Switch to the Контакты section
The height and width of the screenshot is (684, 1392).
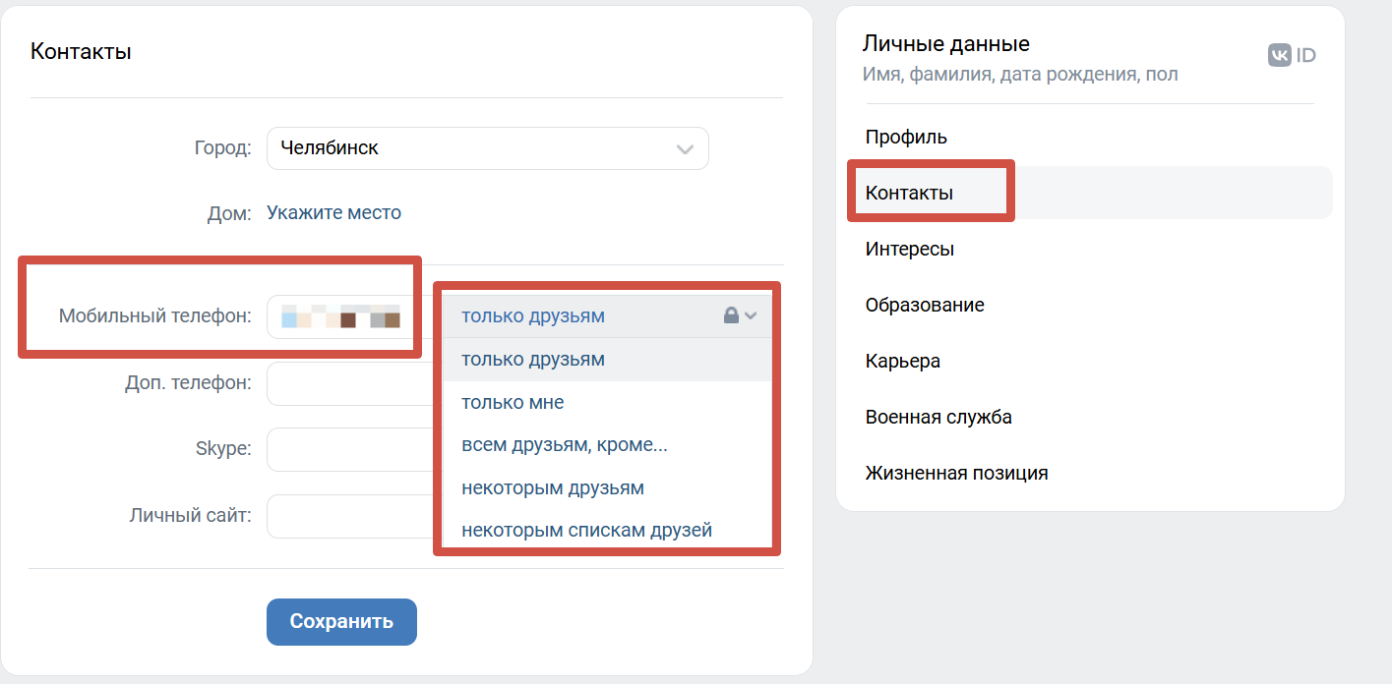tap(909, 193)
